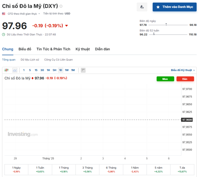Viewport: 202px width, 177px height.
Task: Click the red Bán button
Action: (185, 79)
